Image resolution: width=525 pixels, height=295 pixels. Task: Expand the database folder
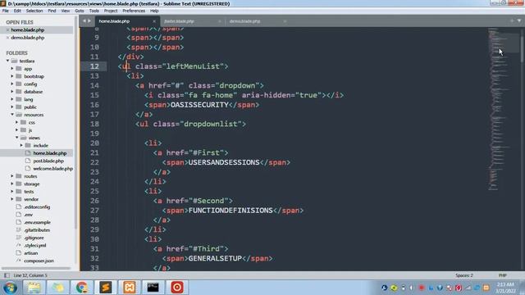pyautogui.click(x=12, y=92)
